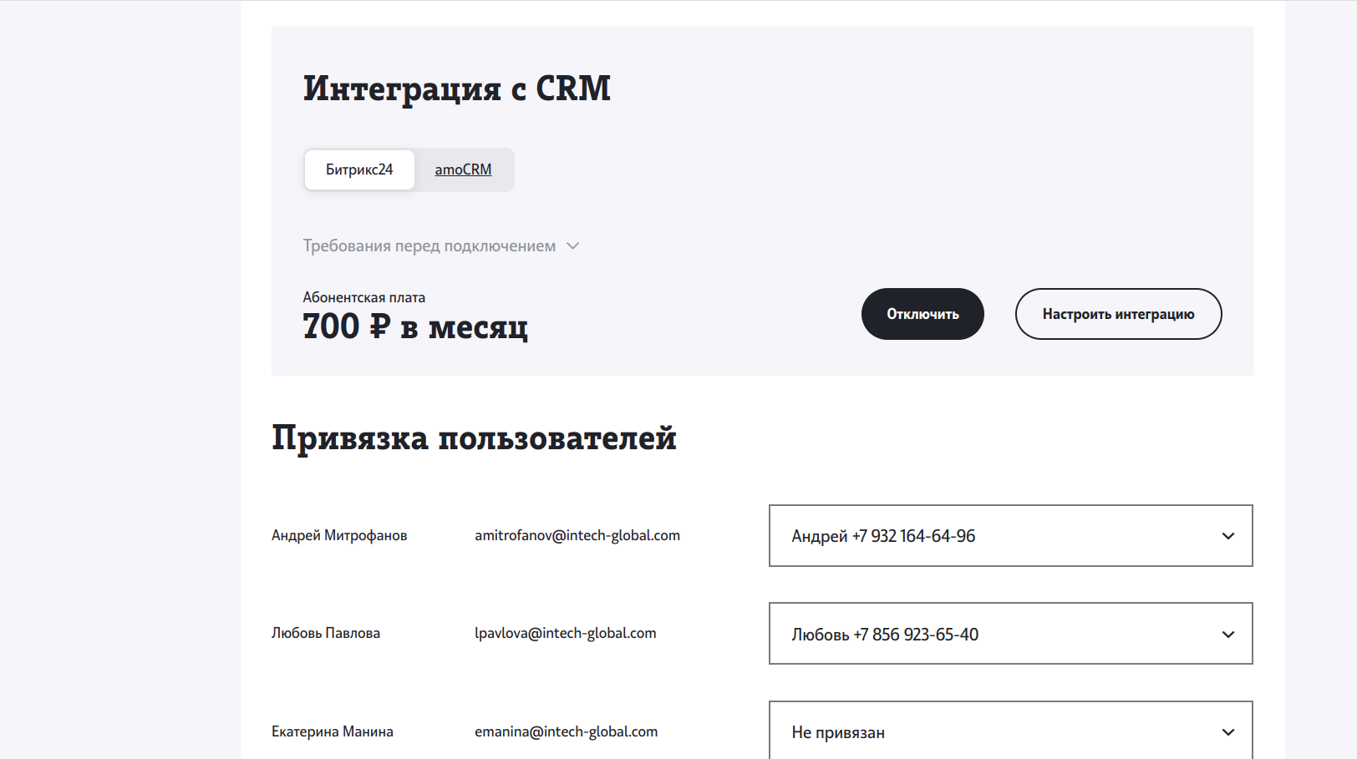Expand Требования перед подключением section
Image resolution: width=1357 pixels, height=759 pixels.
click(x=440, y=245)
